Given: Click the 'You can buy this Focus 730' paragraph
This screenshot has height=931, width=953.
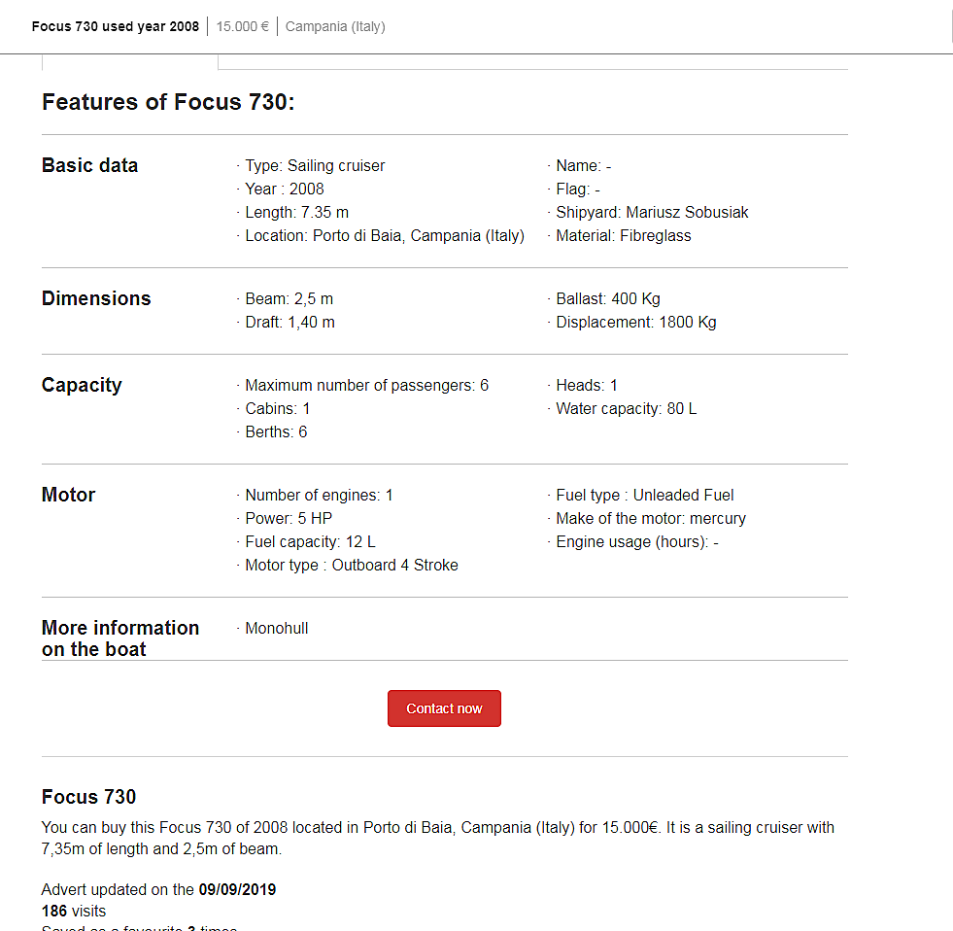Looking at the screenshot, I should click(438, 839).
